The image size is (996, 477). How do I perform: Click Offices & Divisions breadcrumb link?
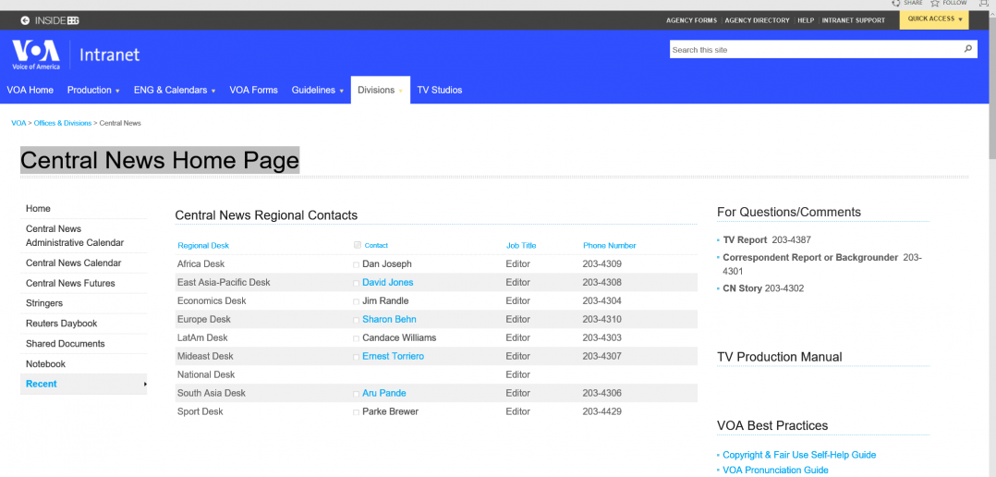62,123
